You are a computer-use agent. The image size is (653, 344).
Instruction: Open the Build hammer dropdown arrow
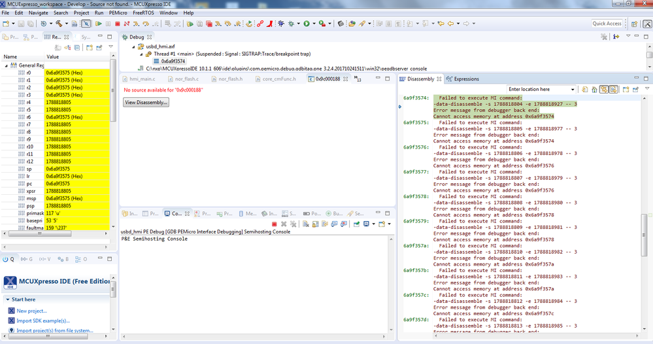coord(66,24)
